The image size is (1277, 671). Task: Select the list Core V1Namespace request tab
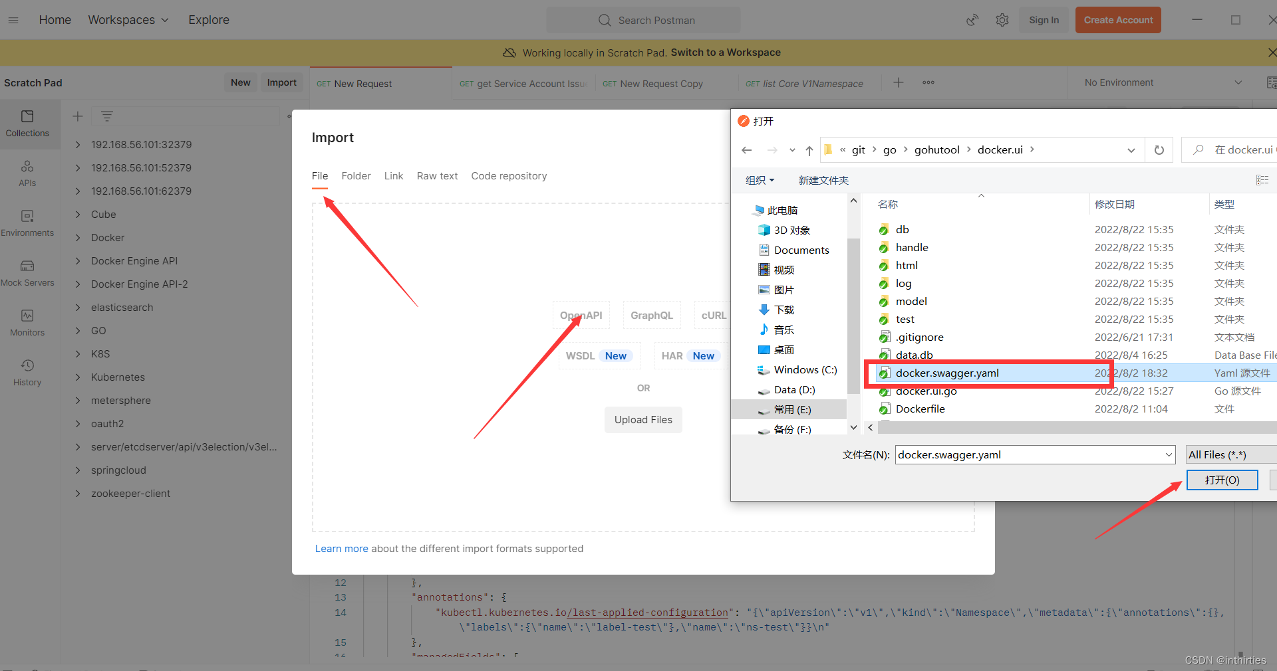pos(804,83)
